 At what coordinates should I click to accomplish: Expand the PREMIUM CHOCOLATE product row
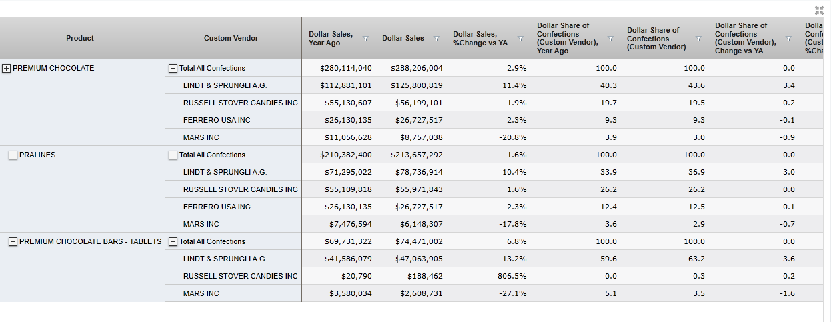coord(7,68)
